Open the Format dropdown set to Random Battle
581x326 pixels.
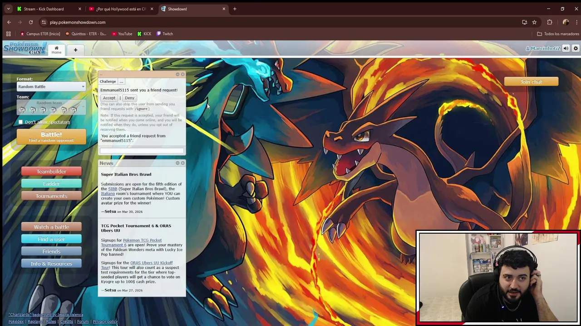pyautogui.click(x=51, y=86)
